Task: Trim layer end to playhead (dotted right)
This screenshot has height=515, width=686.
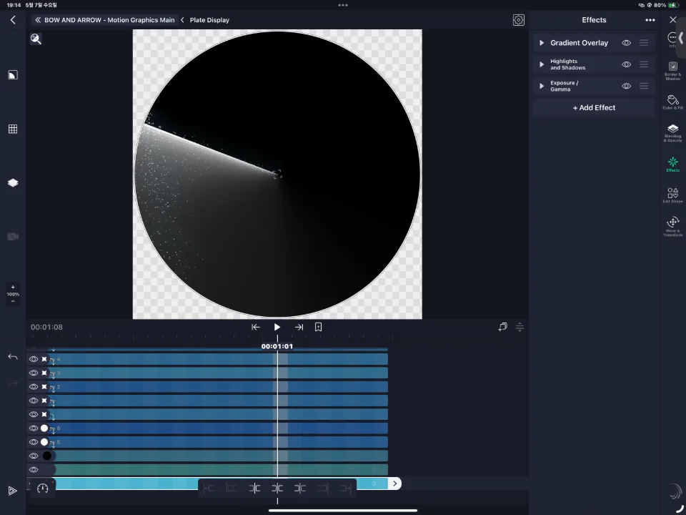Action: point(299,489)
